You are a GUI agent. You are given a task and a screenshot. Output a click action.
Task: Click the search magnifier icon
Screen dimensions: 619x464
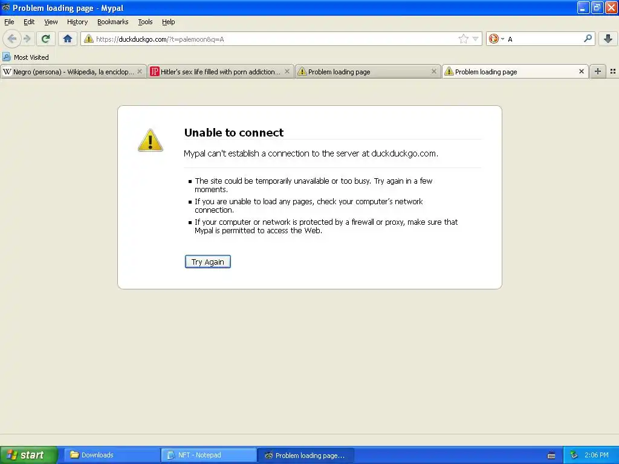(588, 39)
